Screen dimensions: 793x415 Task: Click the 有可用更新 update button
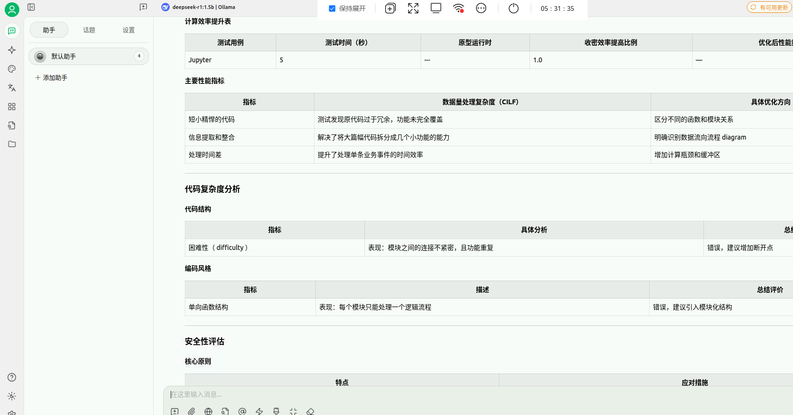[769, 8]
